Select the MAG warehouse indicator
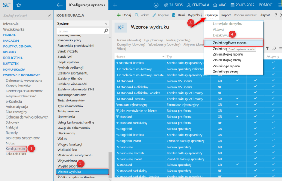The width and height of the screenshot is (282, 181). coord(219,5)
